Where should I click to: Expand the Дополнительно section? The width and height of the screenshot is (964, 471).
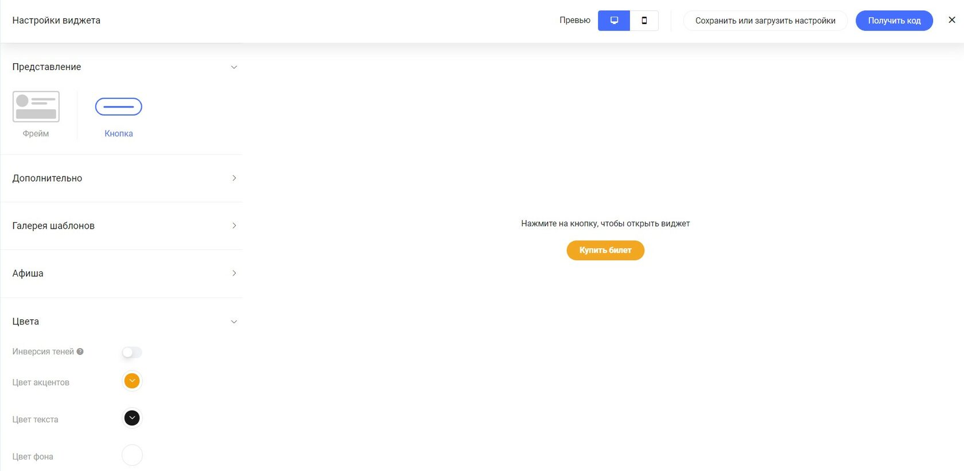(x=234, y=178)
